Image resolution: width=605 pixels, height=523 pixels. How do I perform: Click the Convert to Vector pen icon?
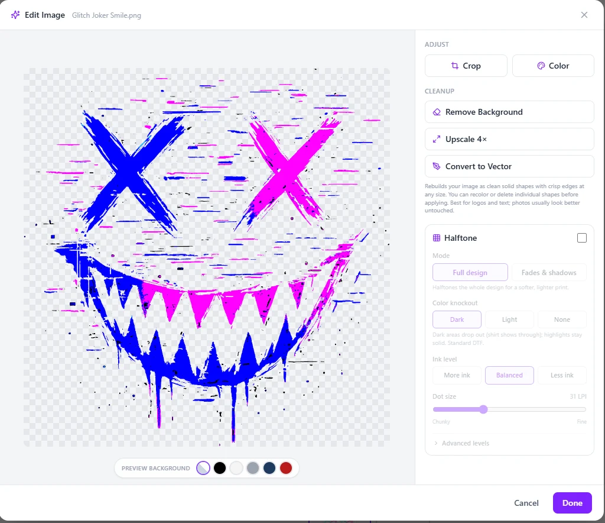(437, 166)
